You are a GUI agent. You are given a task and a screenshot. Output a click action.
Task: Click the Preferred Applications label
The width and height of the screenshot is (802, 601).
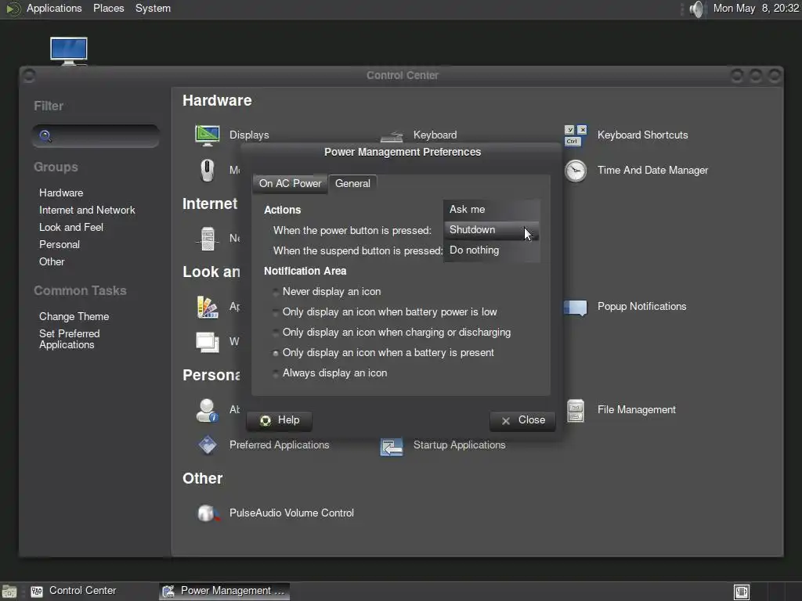click(x=280, y=445)
